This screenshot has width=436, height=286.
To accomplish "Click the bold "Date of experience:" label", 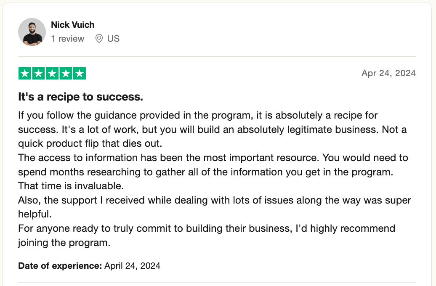I will click(x=60, y=266).
